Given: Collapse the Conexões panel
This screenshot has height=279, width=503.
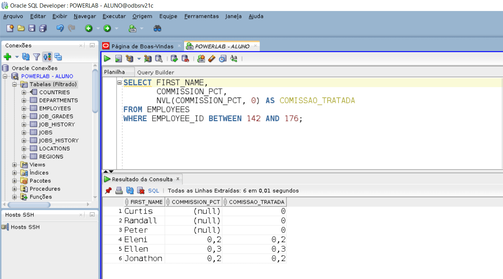Looking at the screenshot, I should coord(92,45).
